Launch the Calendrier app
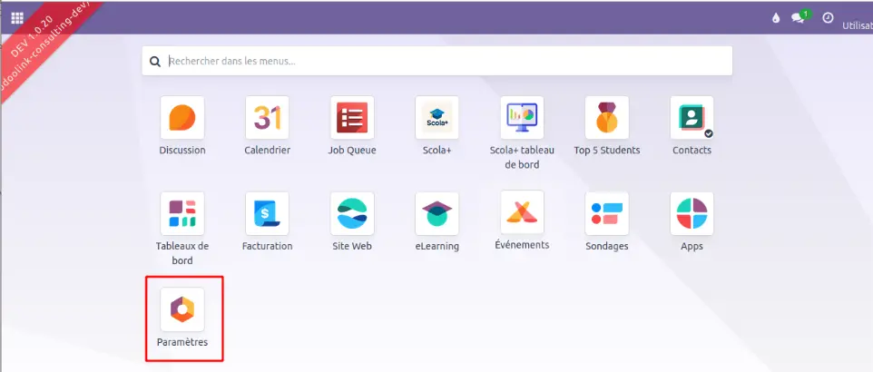The image size is (873, 372). [x=267, y=118]
